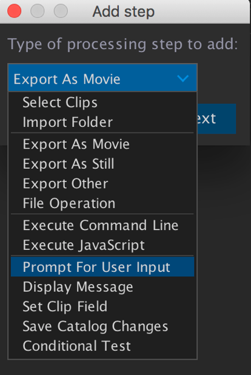Select Export As Movie in the dropdown list
251x375 pixels.
click(102, 144)
